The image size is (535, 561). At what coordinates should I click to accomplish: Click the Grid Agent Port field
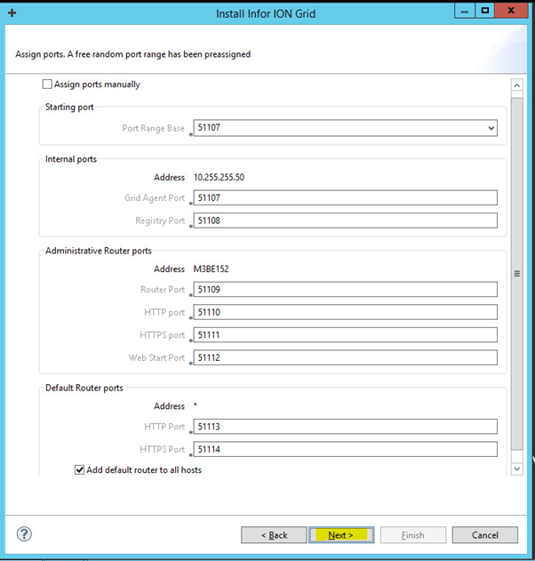(x=345, y=198)
